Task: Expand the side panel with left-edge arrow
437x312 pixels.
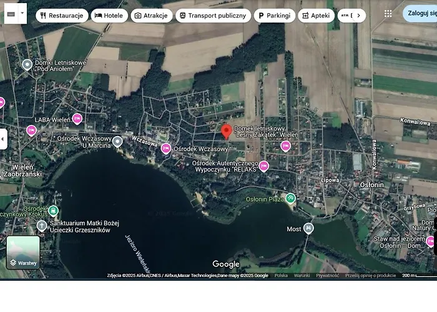Action: 3,139
